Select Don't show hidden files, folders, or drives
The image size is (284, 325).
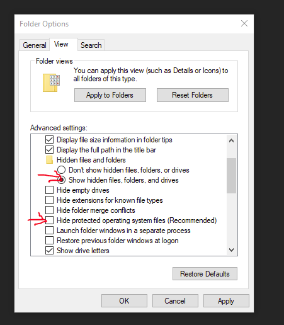[x=61, y=170]
